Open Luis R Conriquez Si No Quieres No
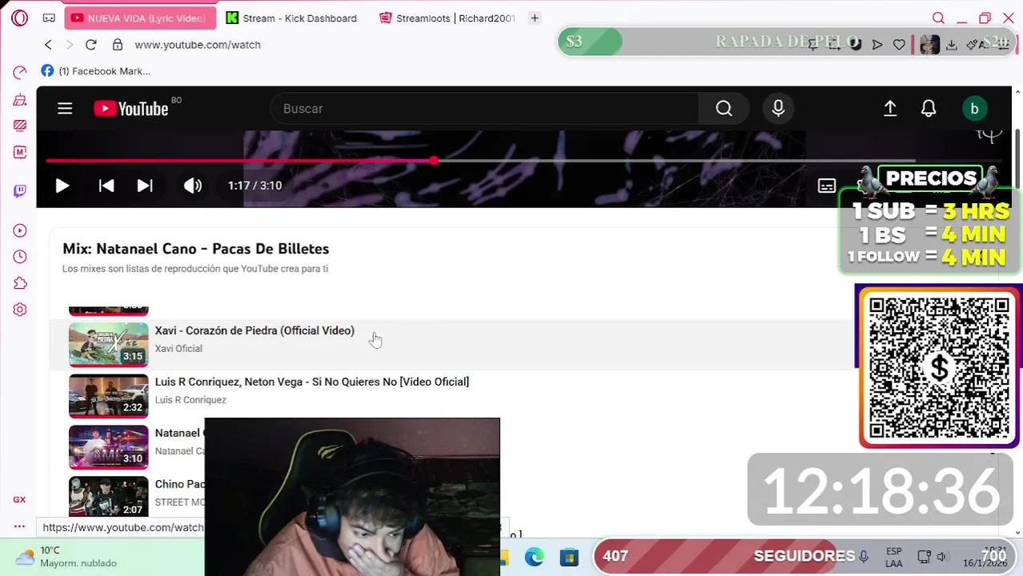 tap(312, 382)
